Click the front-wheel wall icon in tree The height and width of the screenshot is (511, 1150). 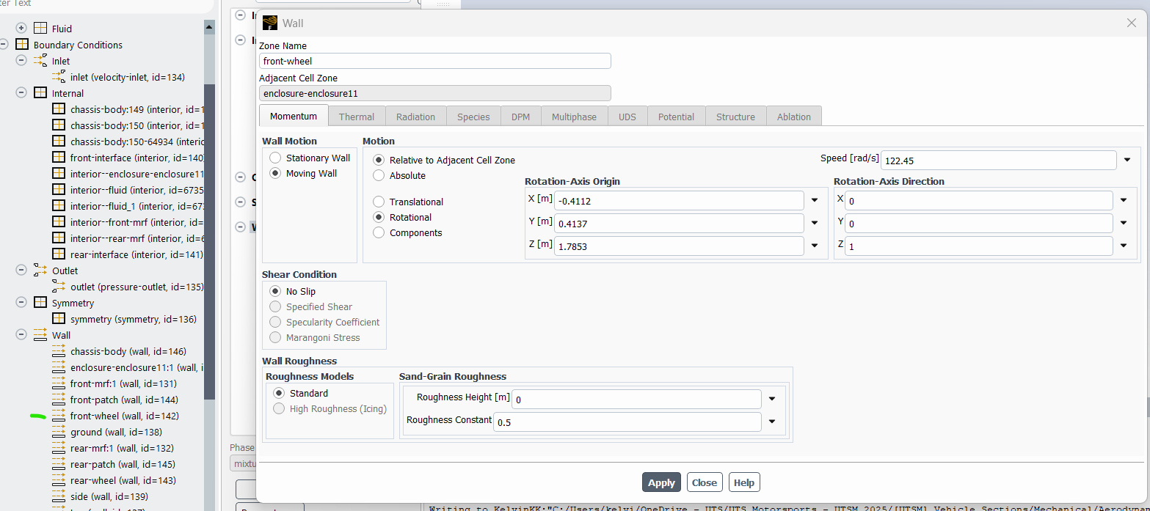[59, 416]
